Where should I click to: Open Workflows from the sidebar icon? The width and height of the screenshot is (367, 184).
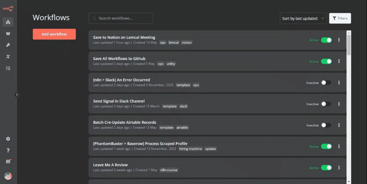click(x=8, y=22)
